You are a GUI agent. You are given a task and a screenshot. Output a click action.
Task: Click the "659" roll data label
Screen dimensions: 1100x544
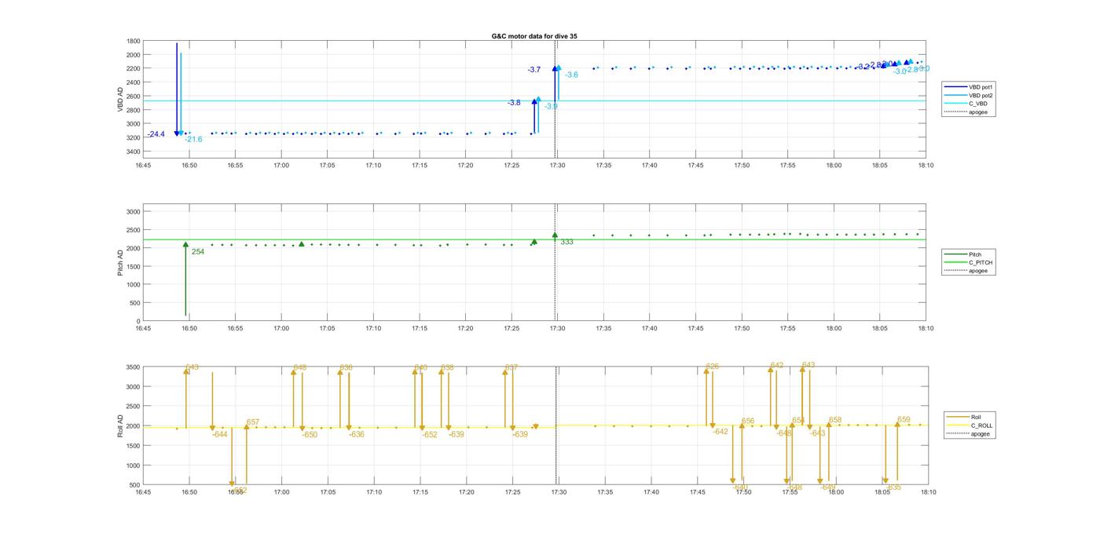pyautogui.click(x=904, y=420)
